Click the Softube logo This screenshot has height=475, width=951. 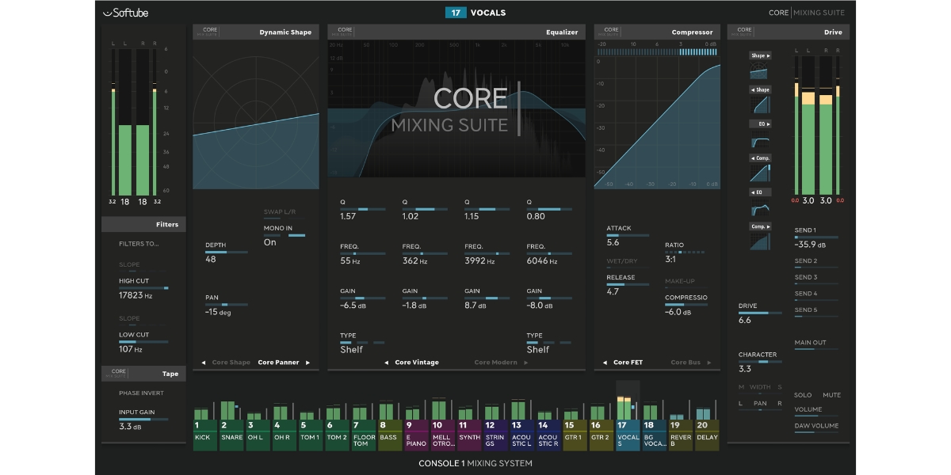pyautogui.click(x=125, y=13)
